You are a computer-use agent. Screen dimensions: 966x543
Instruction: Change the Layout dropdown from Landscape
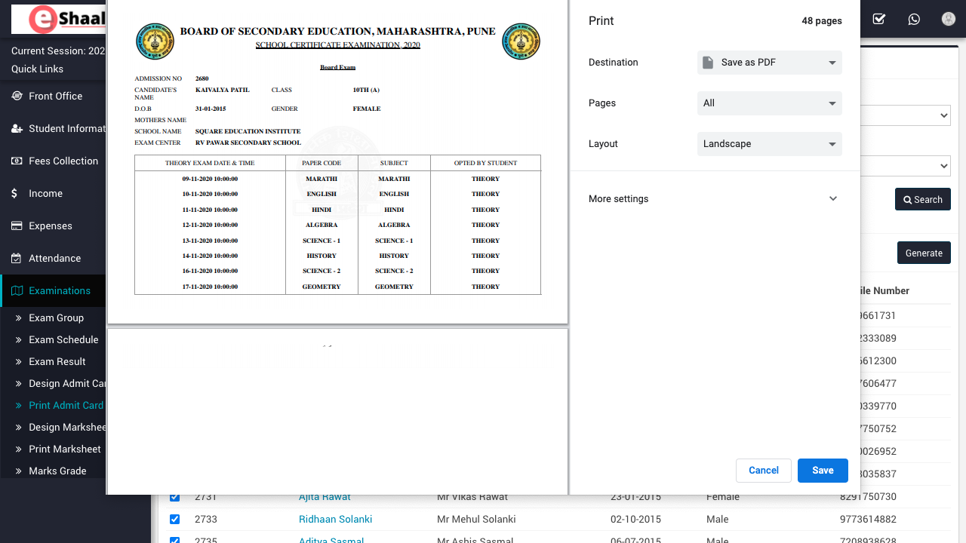coord(769,144)
